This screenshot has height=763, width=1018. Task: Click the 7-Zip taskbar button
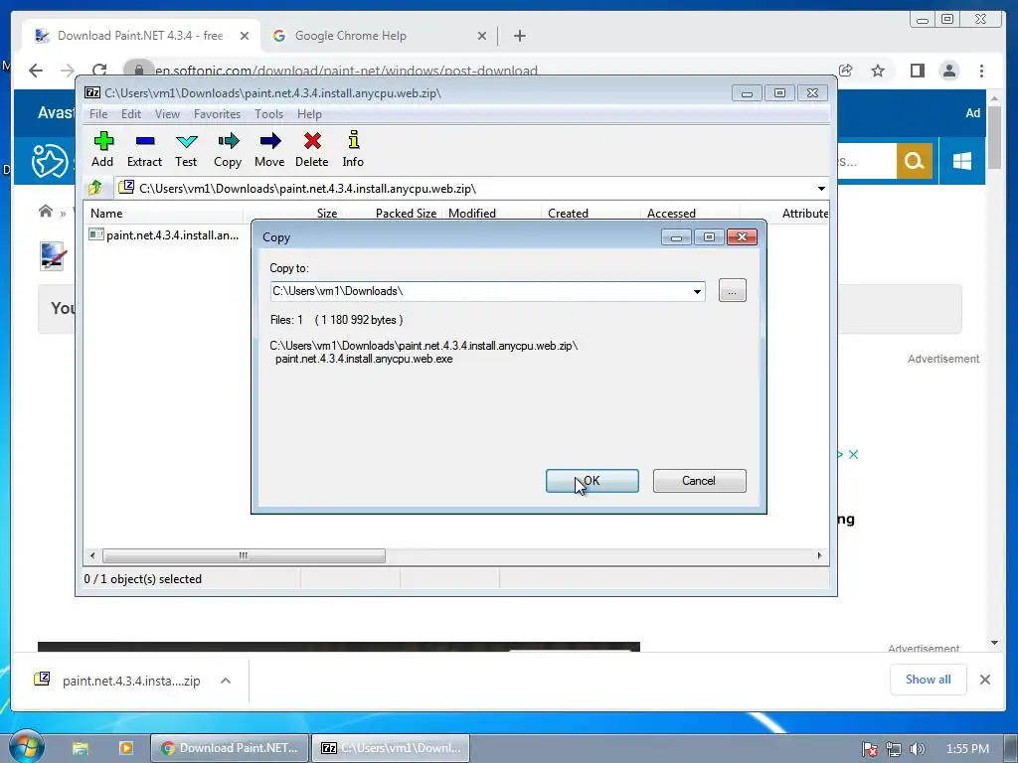(392, 748)
